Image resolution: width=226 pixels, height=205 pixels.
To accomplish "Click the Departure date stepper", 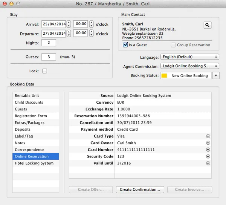I will click(69, 34).
